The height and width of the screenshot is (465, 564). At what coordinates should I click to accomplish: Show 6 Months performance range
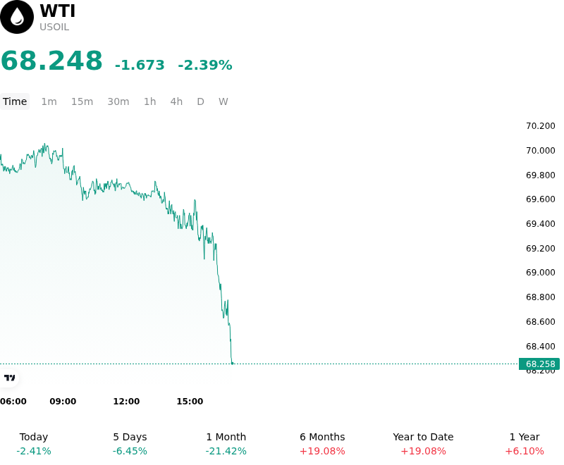(322, 444)
